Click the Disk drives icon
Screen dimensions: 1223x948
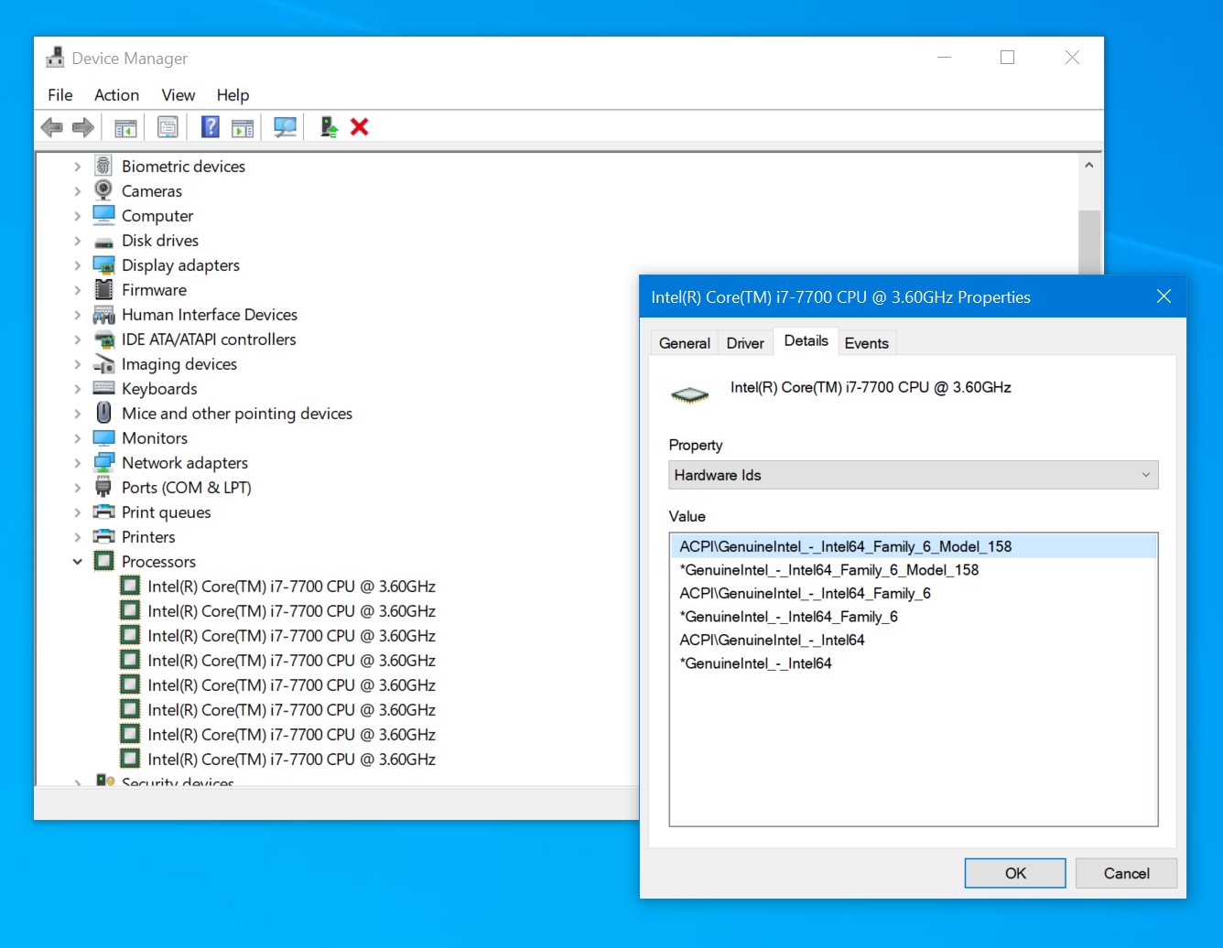pyautogui.click(x=103, y=242)
